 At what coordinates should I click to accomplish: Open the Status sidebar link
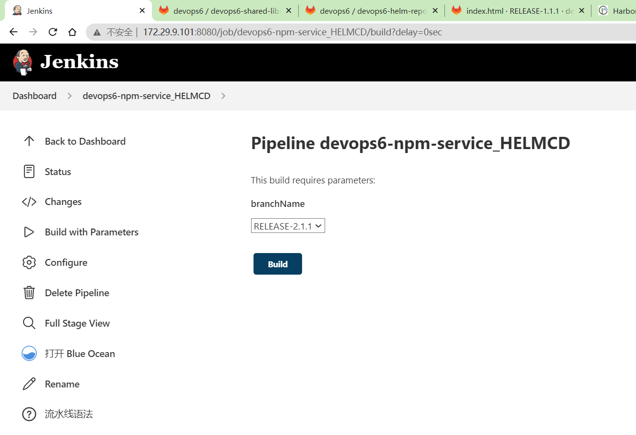click(58, 172)
